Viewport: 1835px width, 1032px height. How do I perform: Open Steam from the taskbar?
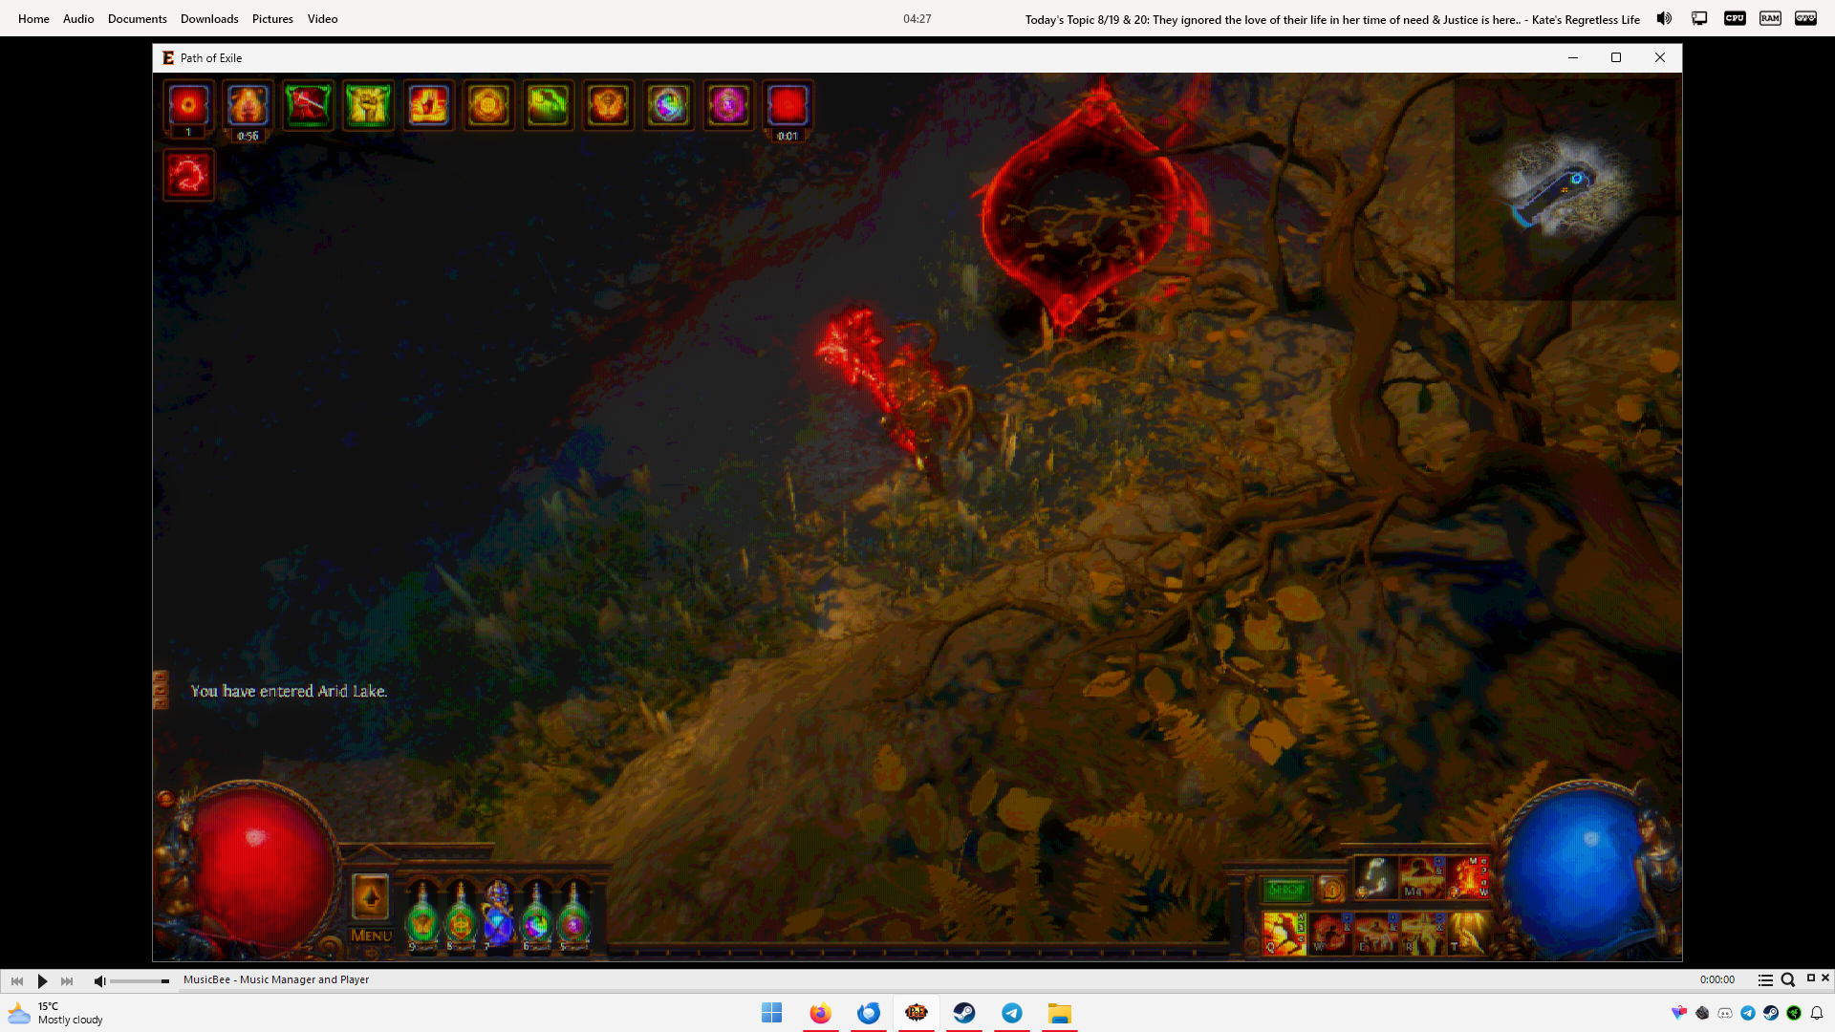click(x=963, y=1013)
